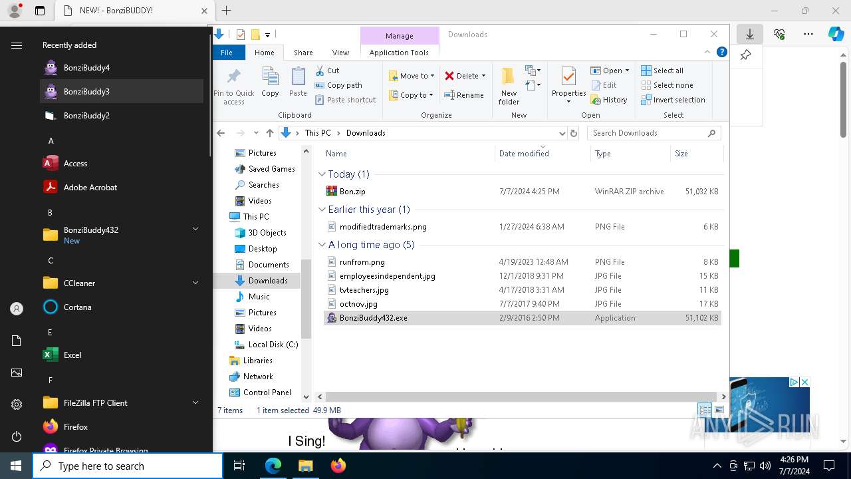851x479 pixels.
Task: Click the Paste ribbon icon
Action: tap(298, 77)
